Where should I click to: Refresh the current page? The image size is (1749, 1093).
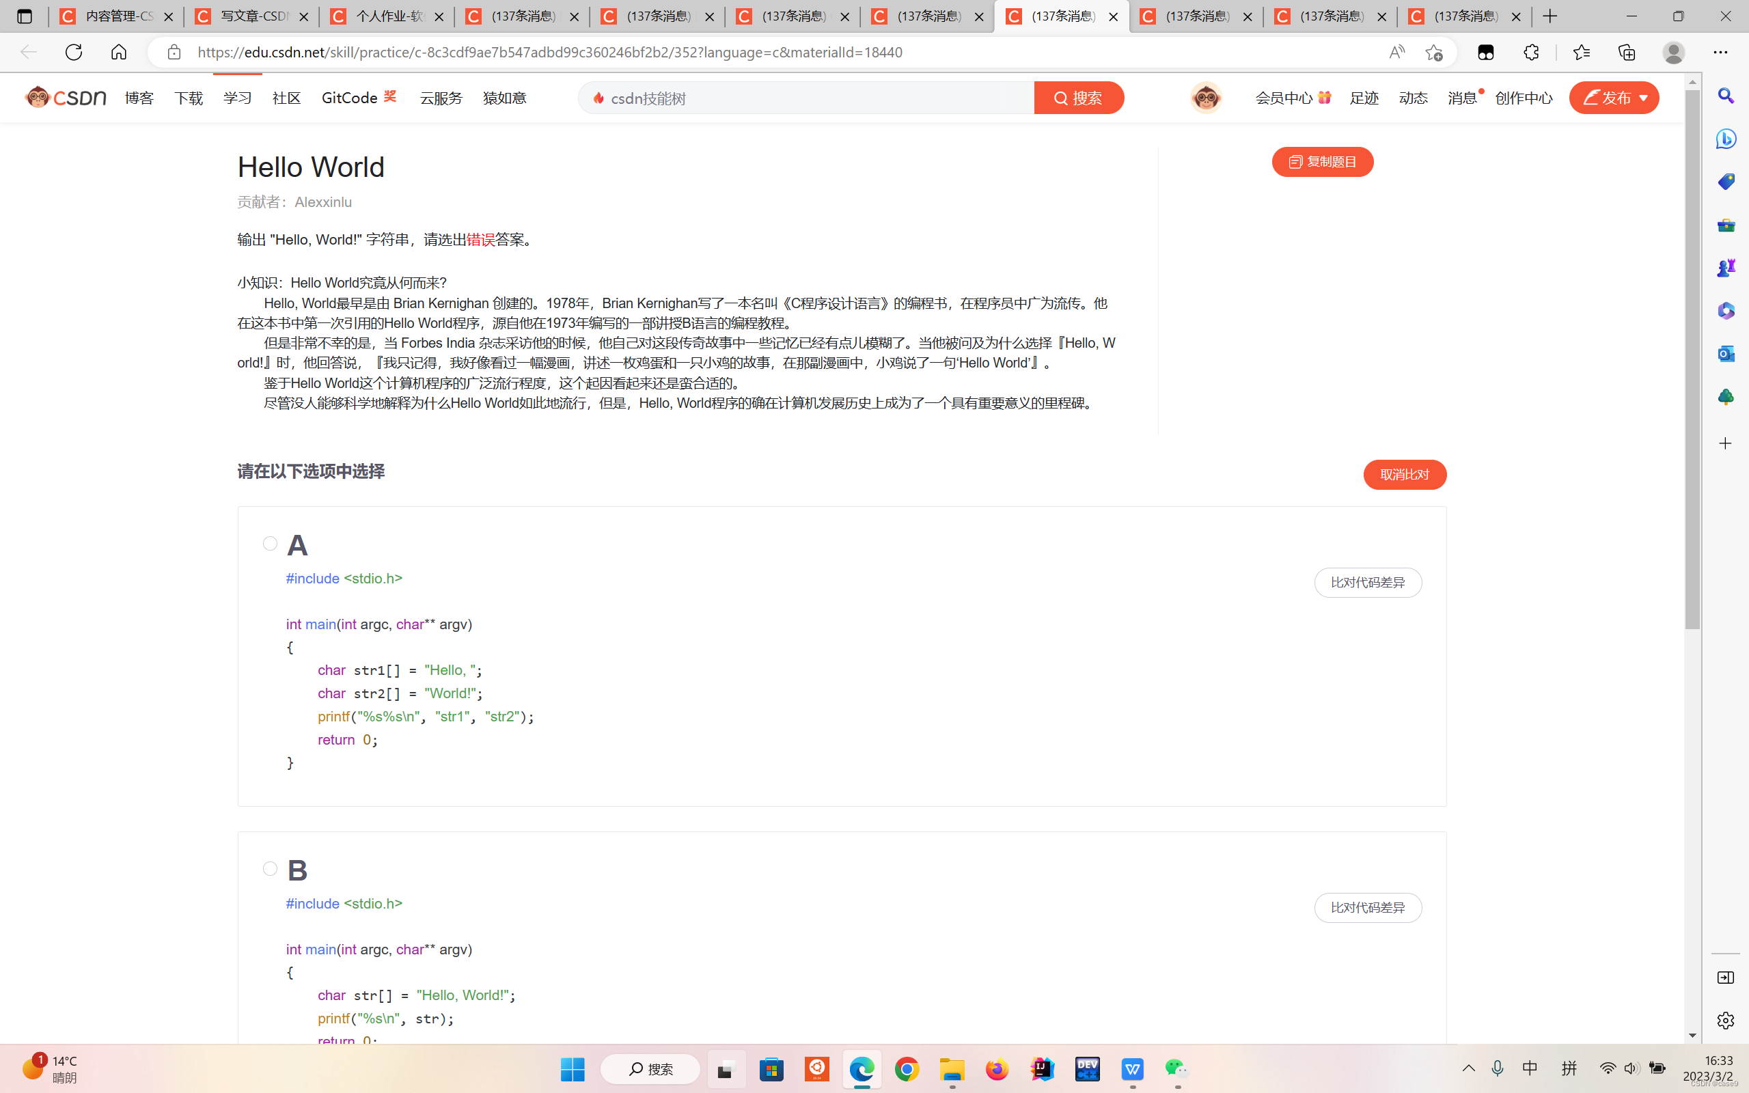tap(74, 52)
